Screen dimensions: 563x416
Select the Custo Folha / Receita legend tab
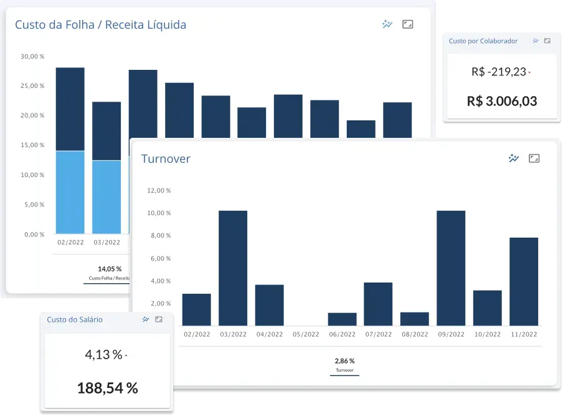(108, 274)
